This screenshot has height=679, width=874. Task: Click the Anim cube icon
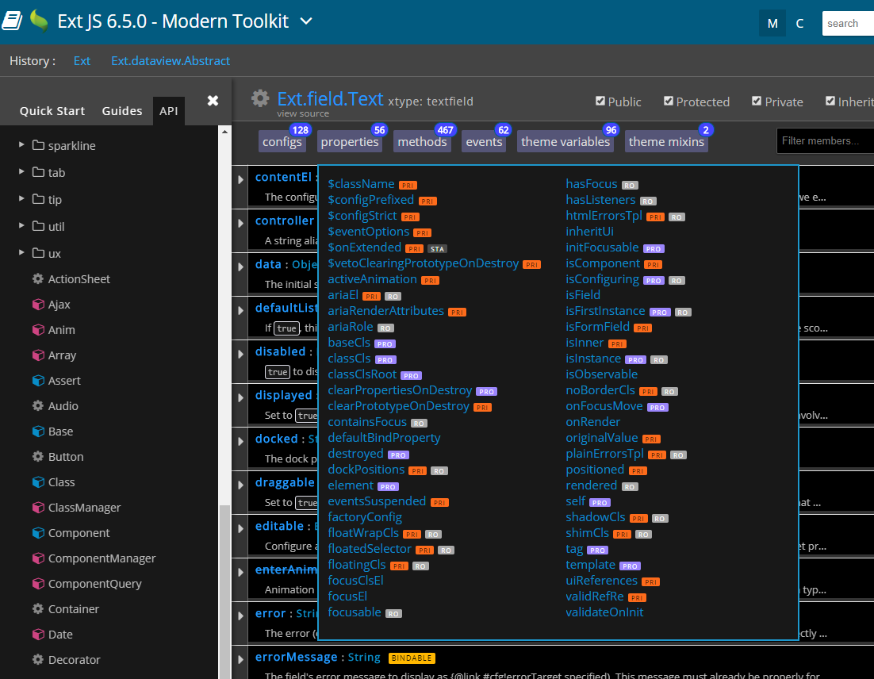[x=38, y=329]
